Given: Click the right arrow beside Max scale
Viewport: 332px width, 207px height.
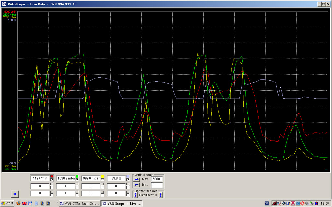Looking at the screenshot, I should tap(136, 179).
